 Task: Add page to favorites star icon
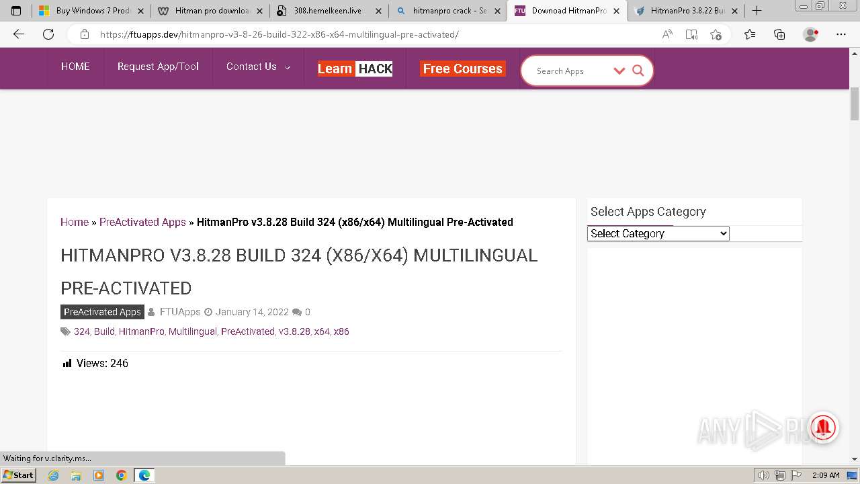pyautogui.click(x=716, y=34)
